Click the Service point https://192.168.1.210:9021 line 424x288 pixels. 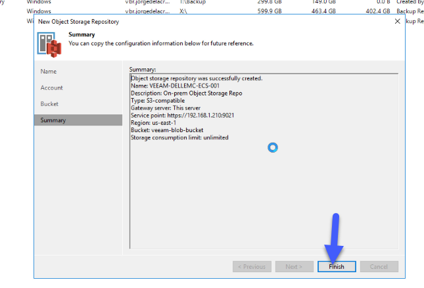[183, 116]
